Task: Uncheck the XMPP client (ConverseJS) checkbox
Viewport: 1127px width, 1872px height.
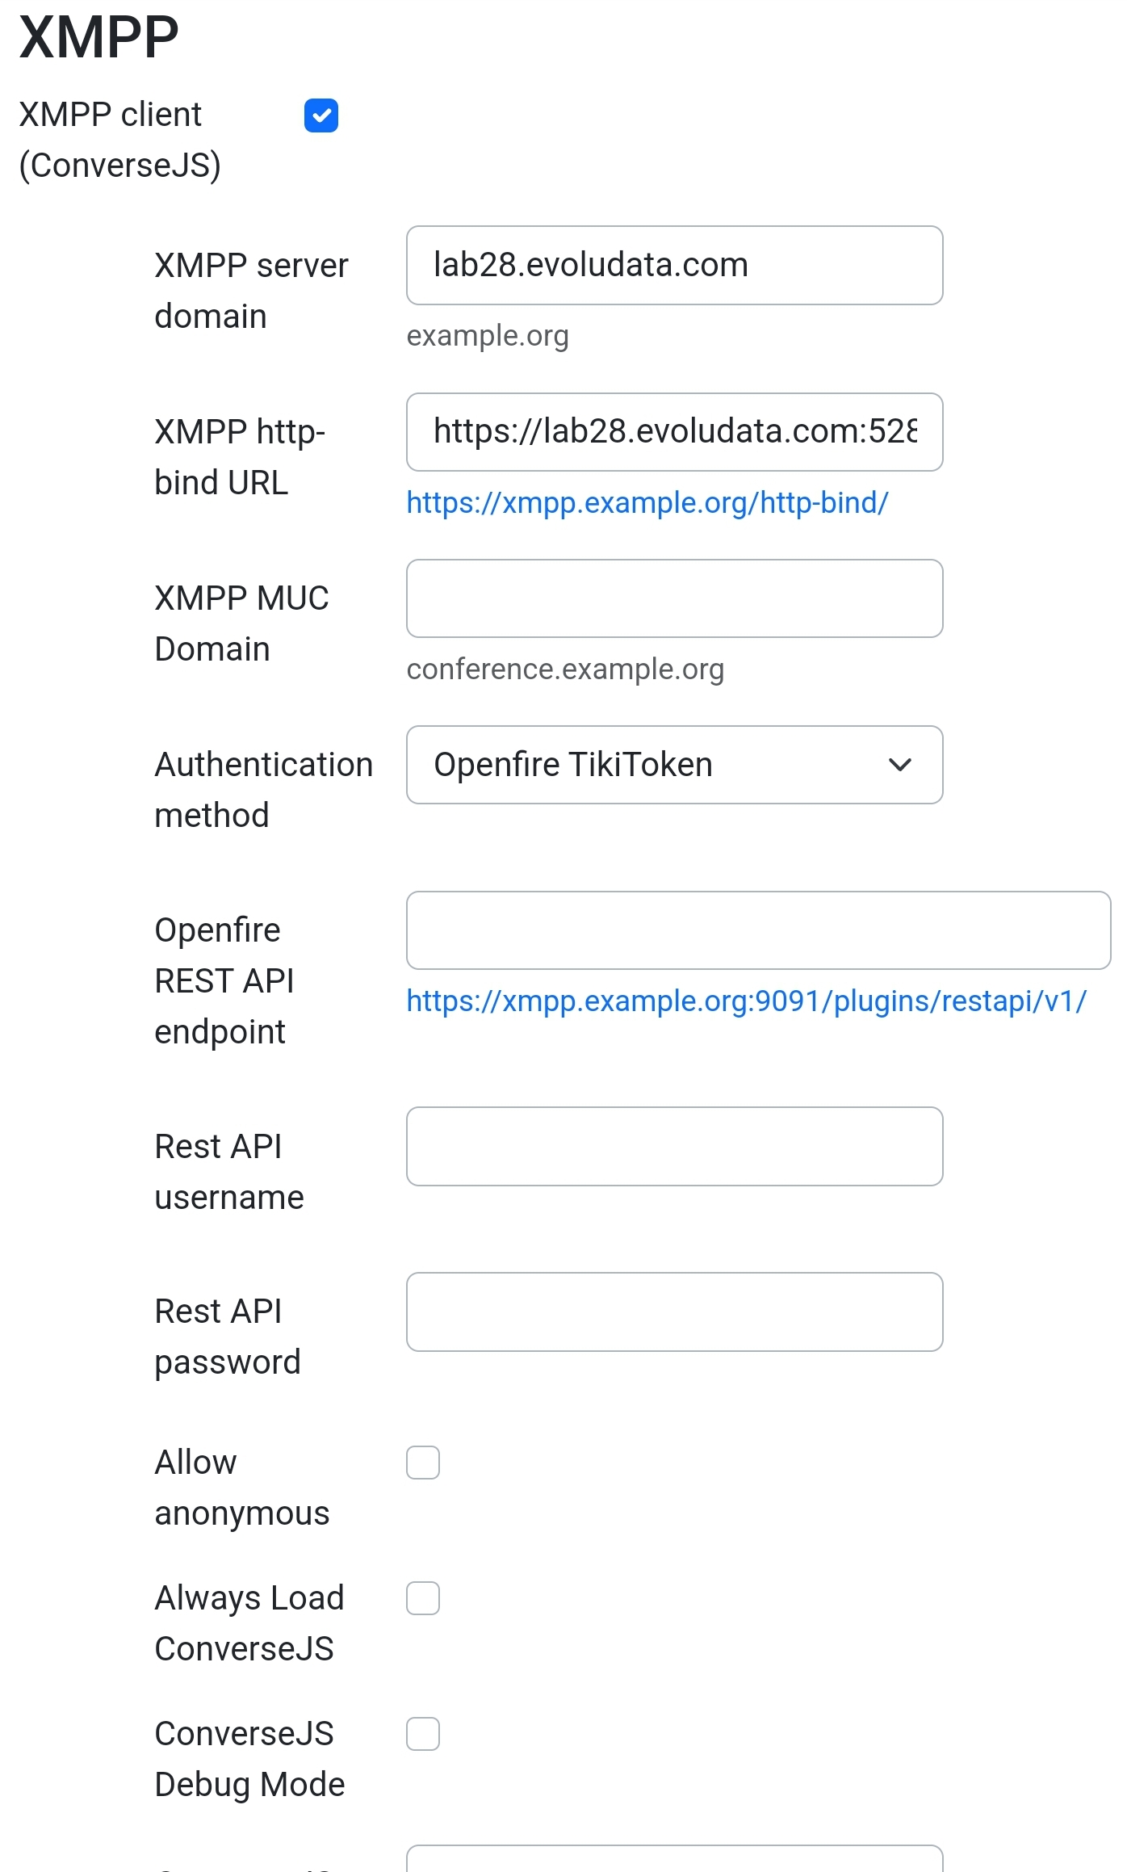Action: pos(321,115)
